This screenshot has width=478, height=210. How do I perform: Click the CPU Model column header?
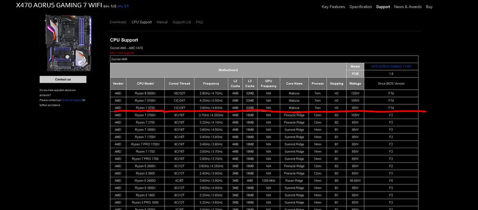click(145, 83)
